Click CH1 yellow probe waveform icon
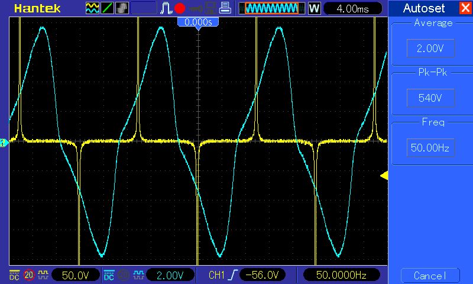The image size is (473, 284). [x=43, y=275]
